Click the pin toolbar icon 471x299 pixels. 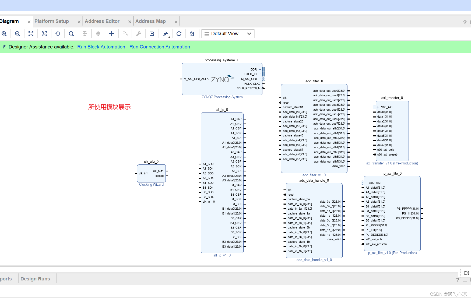coord(166,34)
